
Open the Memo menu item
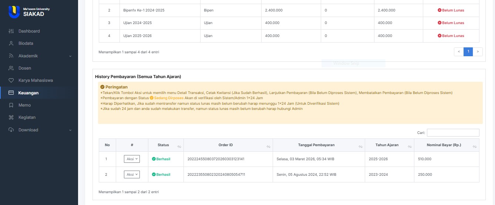coord(25,105)
